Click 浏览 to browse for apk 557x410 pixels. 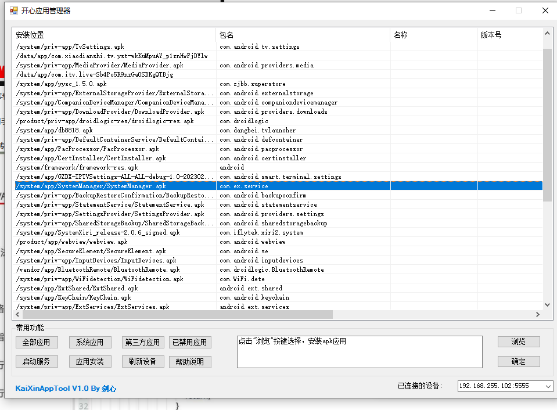518,342
